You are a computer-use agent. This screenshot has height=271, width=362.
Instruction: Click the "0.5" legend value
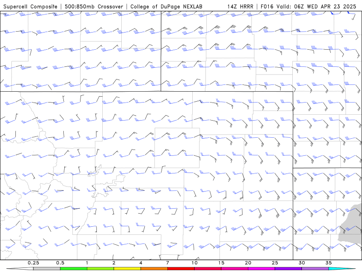[60, 263]
